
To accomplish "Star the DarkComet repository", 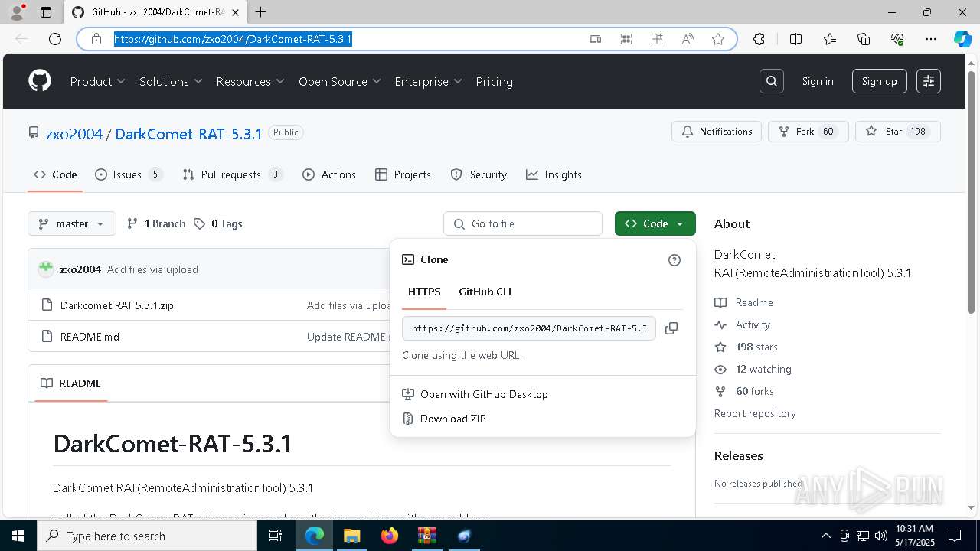I will pyautogui.click(x=897, y=132).
